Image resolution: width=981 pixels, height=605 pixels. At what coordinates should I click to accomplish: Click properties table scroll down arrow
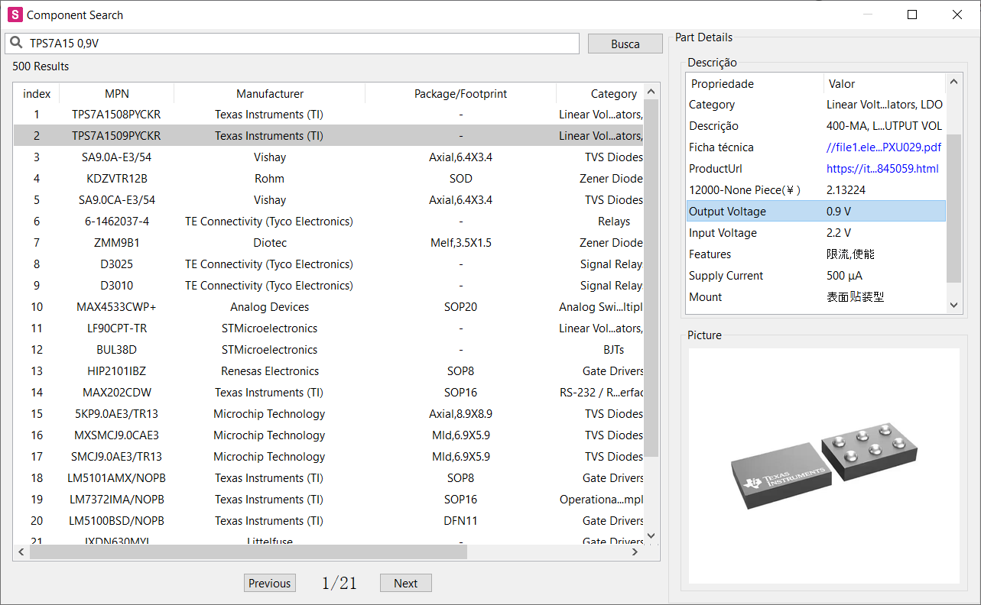tap(953, 305)
